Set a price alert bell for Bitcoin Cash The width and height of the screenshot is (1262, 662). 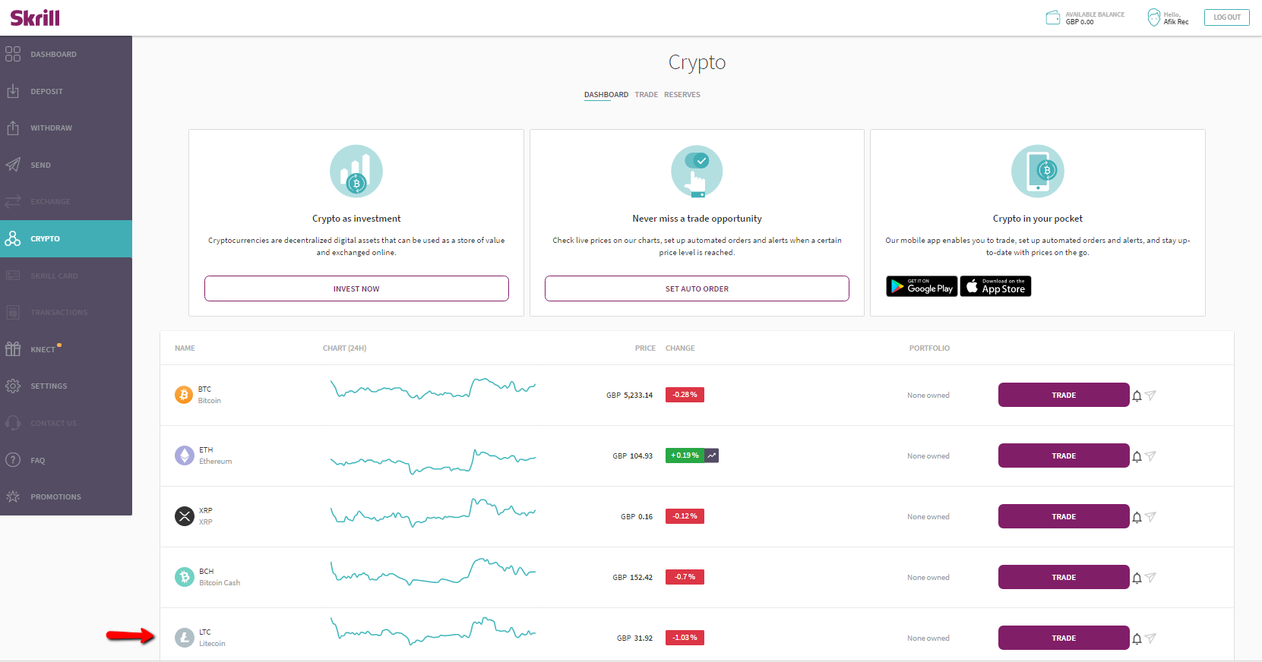click(1137, 578)
